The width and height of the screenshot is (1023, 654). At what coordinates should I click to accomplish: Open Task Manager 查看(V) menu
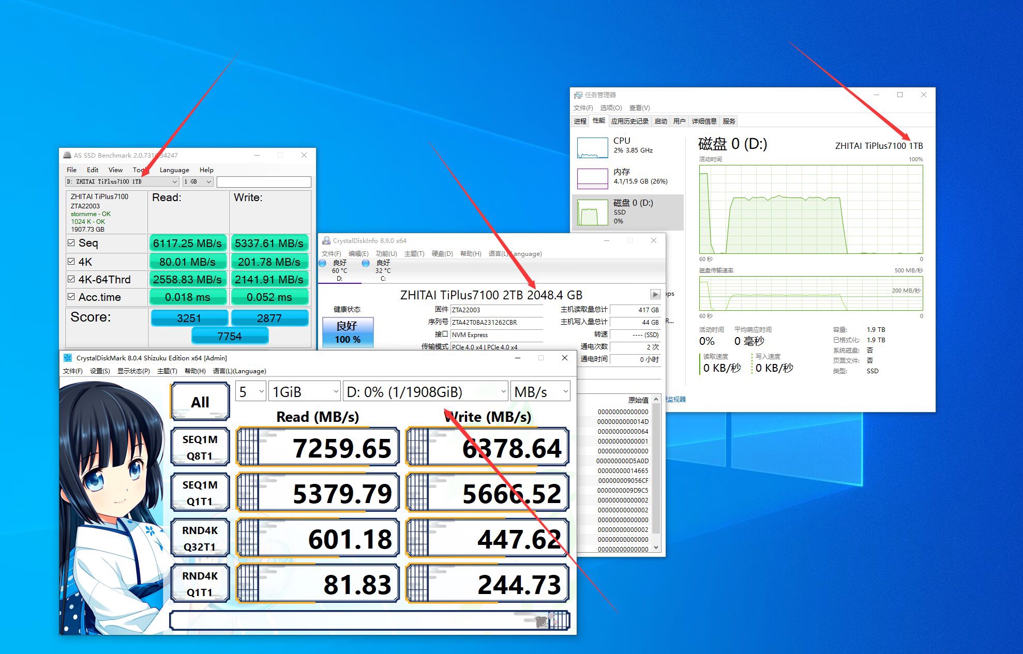pos(640,108)
